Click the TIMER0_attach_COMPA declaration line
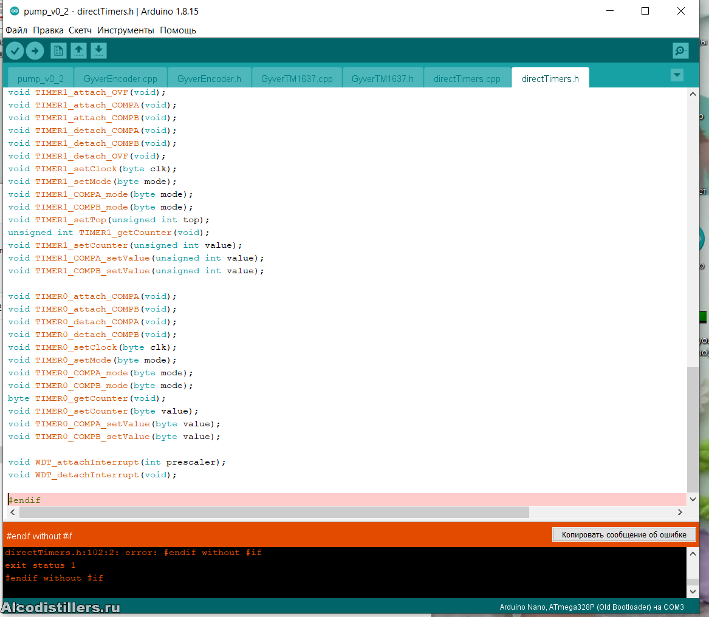 coord(92,296)
